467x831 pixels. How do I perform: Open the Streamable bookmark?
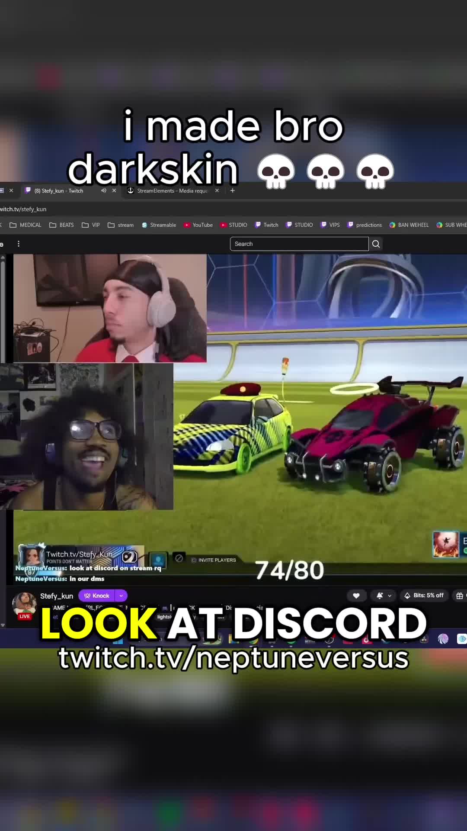[159, 225]
